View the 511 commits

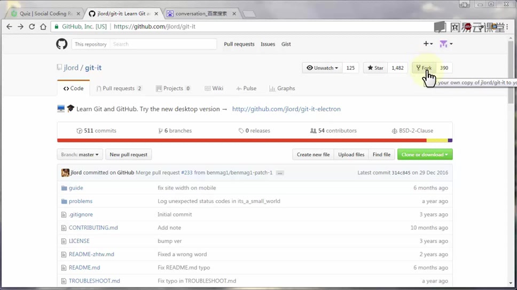[96, 131]
